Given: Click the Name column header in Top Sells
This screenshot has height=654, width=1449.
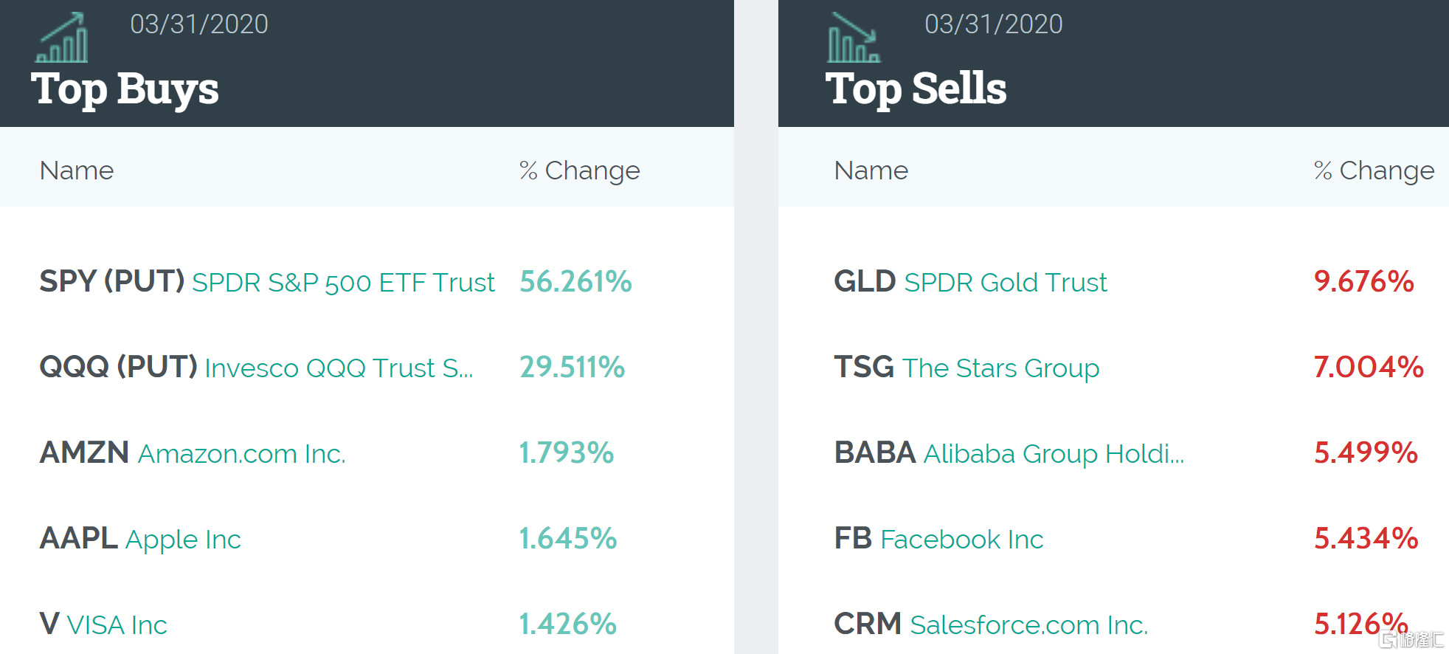Looking at the screenshot, I should tap(871, 171).
